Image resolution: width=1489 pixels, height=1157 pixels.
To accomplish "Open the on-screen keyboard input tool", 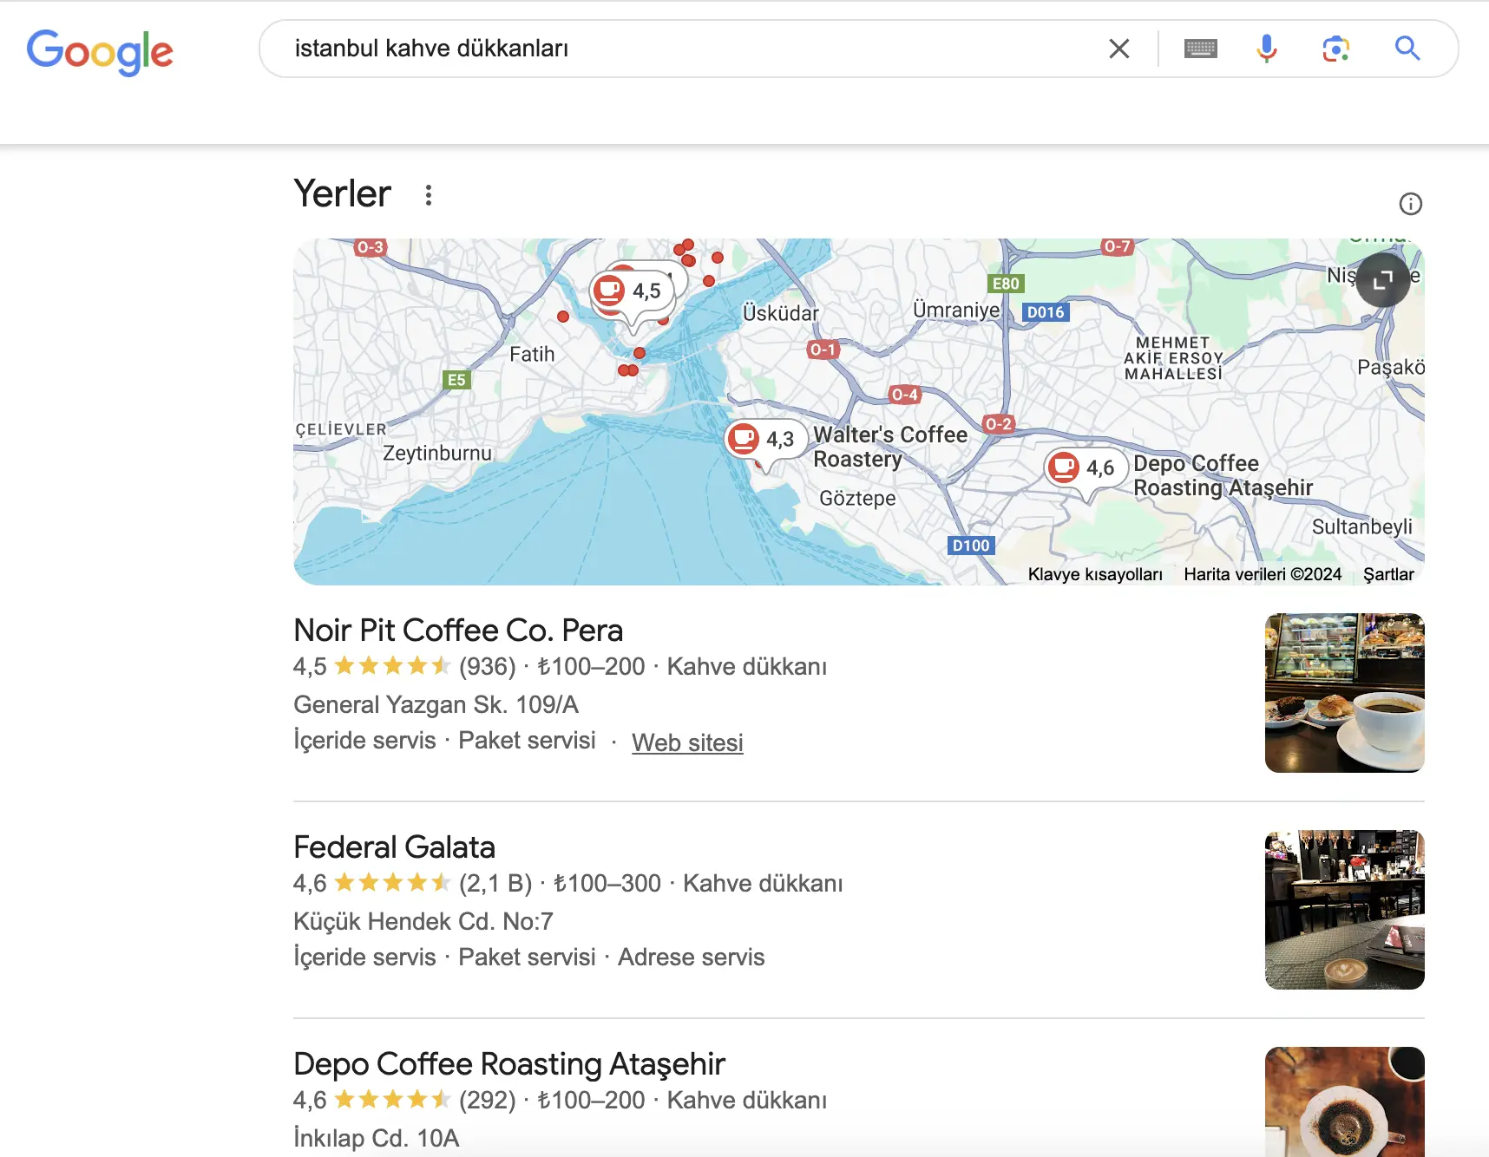I will coord(1201,49).
